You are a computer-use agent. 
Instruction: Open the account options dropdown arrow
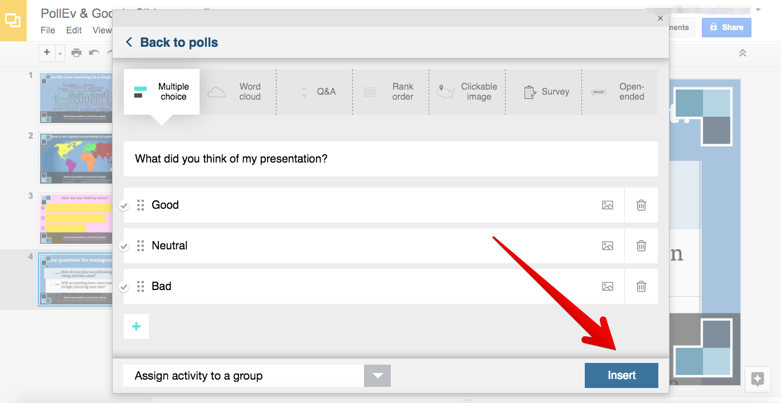pyautogui.click(x=758, y=9)
